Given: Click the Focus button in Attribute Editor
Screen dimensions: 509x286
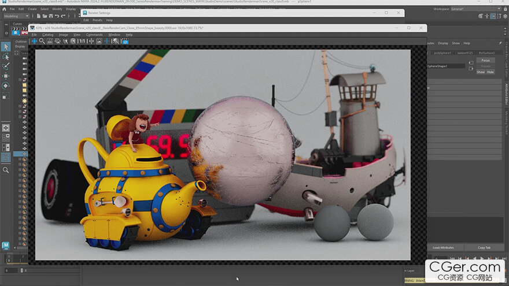Looking at the screenshot, I should pyautogui.click(x=486, y=60).
